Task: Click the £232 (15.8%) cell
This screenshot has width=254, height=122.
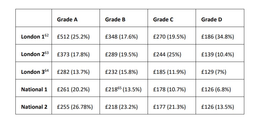Action: click(x=121, y=72)
